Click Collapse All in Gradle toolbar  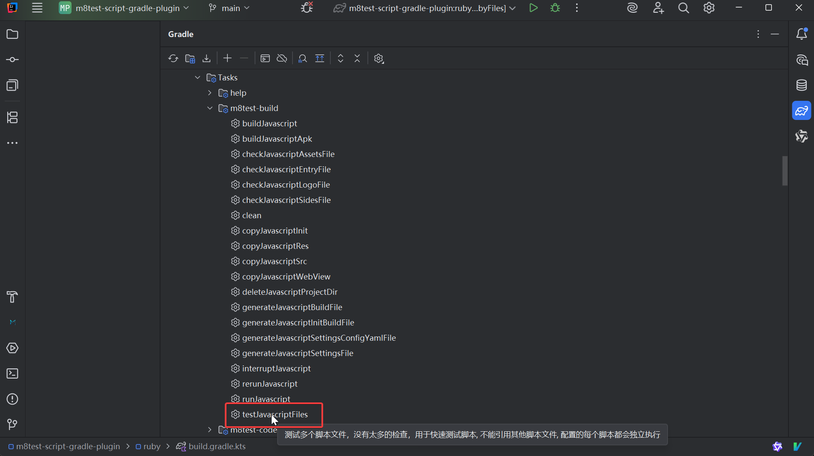[x=357, y=58]
